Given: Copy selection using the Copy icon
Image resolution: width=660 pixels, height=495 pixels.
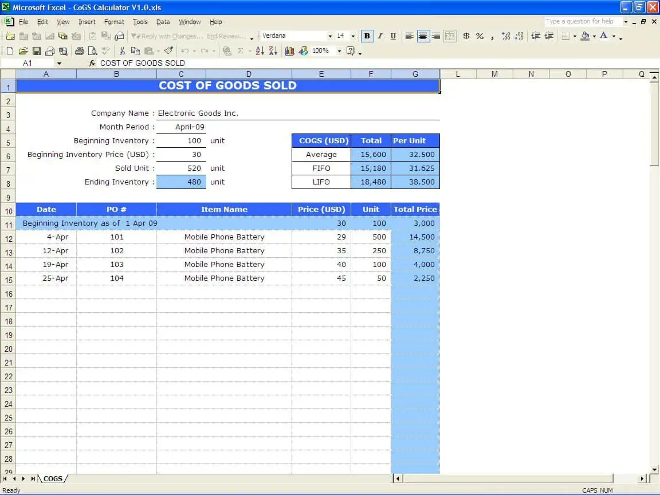Looking at the screenshot, I should point(135,51).
